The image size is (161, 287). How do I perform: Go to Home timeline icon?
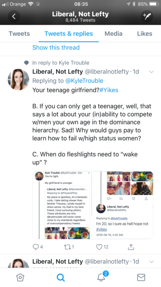pyautogui.click(x=20, y=277)
